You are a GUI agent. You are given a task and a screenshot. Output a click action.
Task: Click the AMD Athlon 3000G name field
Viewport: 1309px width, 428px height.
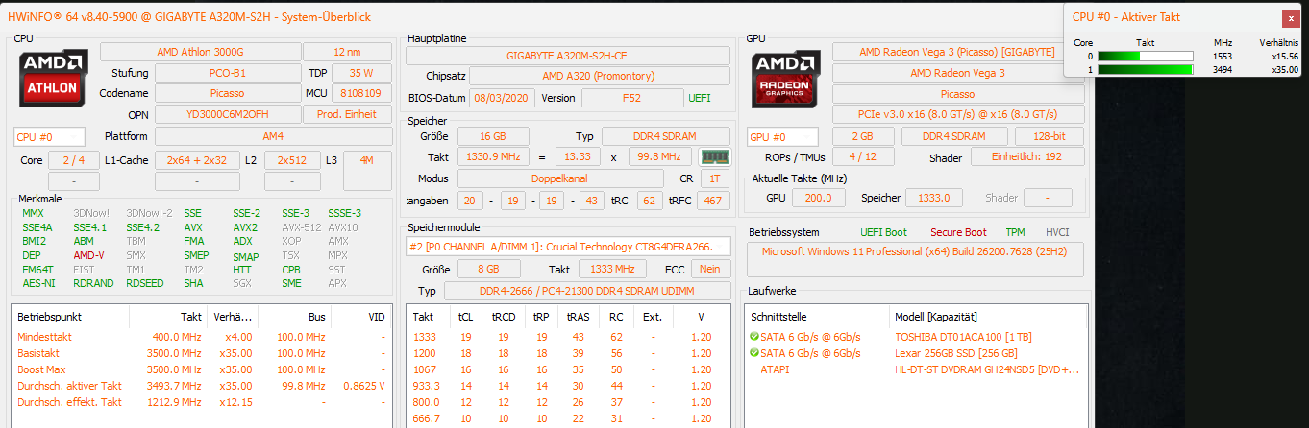(199, 52)
